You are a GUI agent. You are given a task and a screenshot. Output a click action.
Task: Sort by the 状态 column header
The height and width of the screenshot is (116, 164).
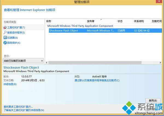(120, 21)
